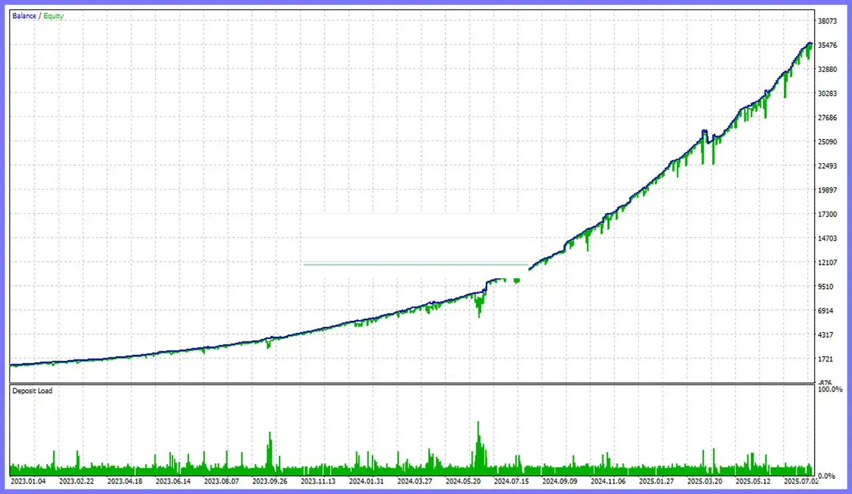Select the 17300 axis label
The height and width of the screenshot is (494, 852).
click(x=829, y=214)
